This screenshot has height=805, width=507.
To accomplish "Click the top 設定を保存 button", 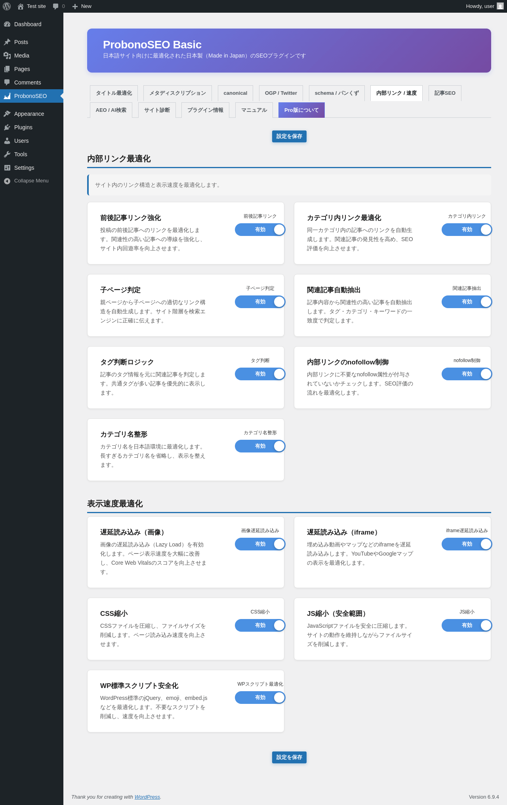I will [x=289, y=136].
